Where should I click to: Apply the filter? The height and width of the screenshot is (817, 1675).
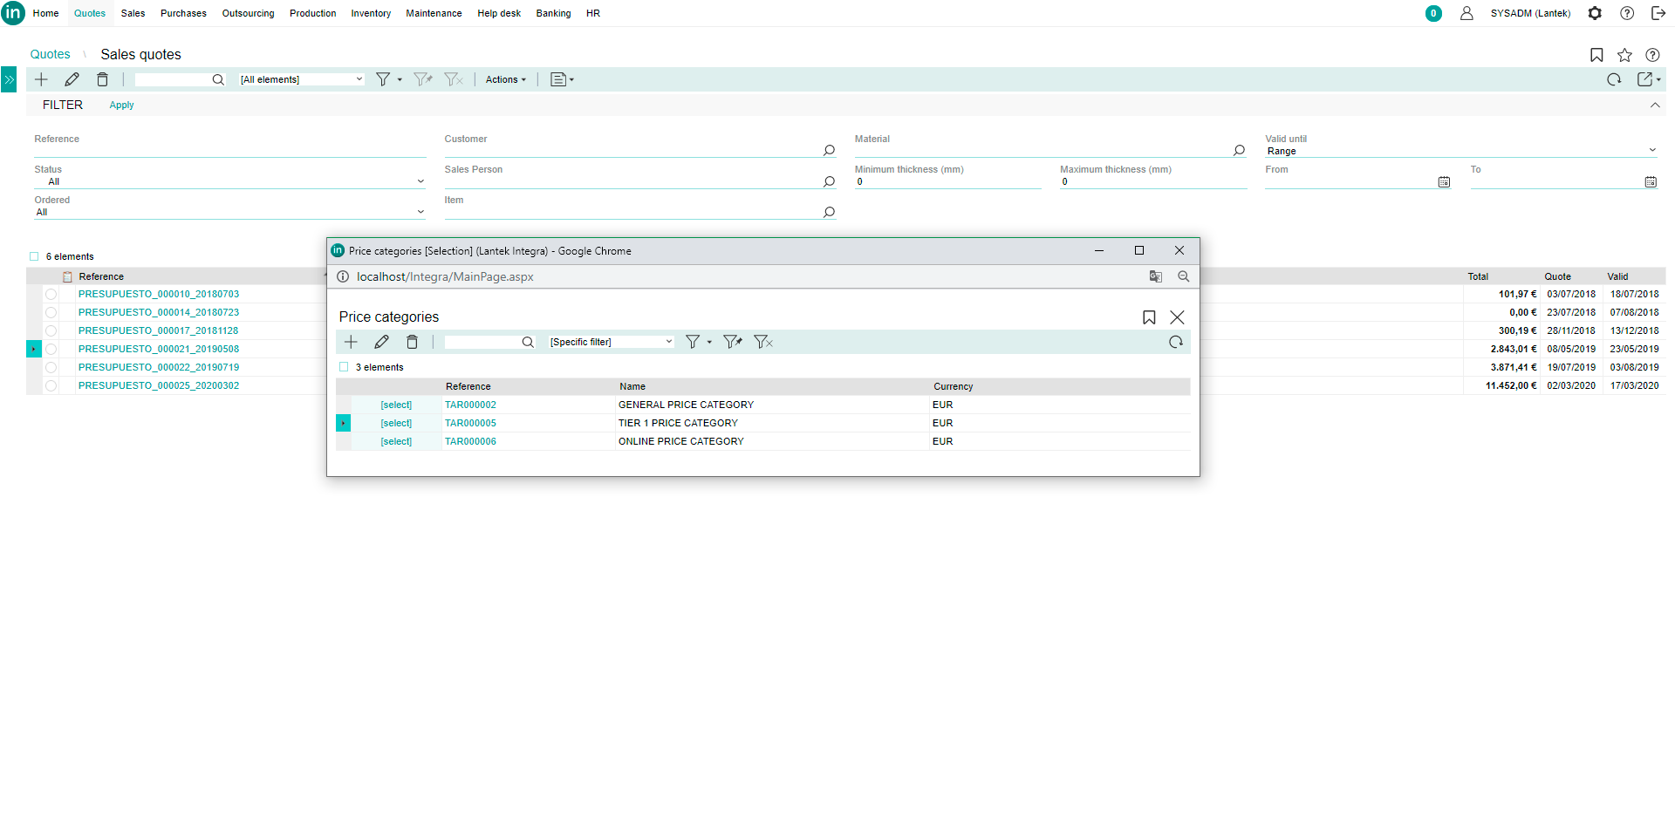pyautogui.click(x=121, y=105)
